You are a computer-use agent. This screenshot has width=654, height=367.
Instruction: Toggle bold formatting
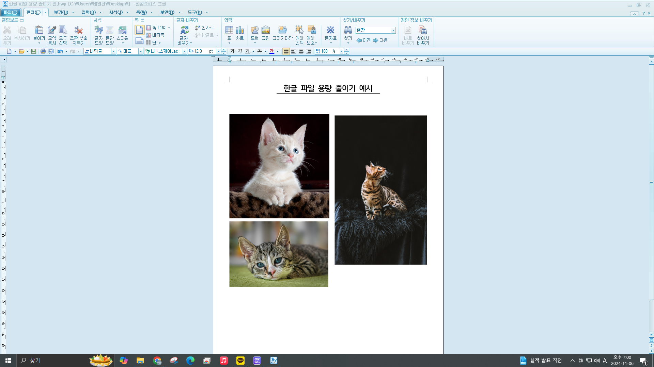[232, 51]
